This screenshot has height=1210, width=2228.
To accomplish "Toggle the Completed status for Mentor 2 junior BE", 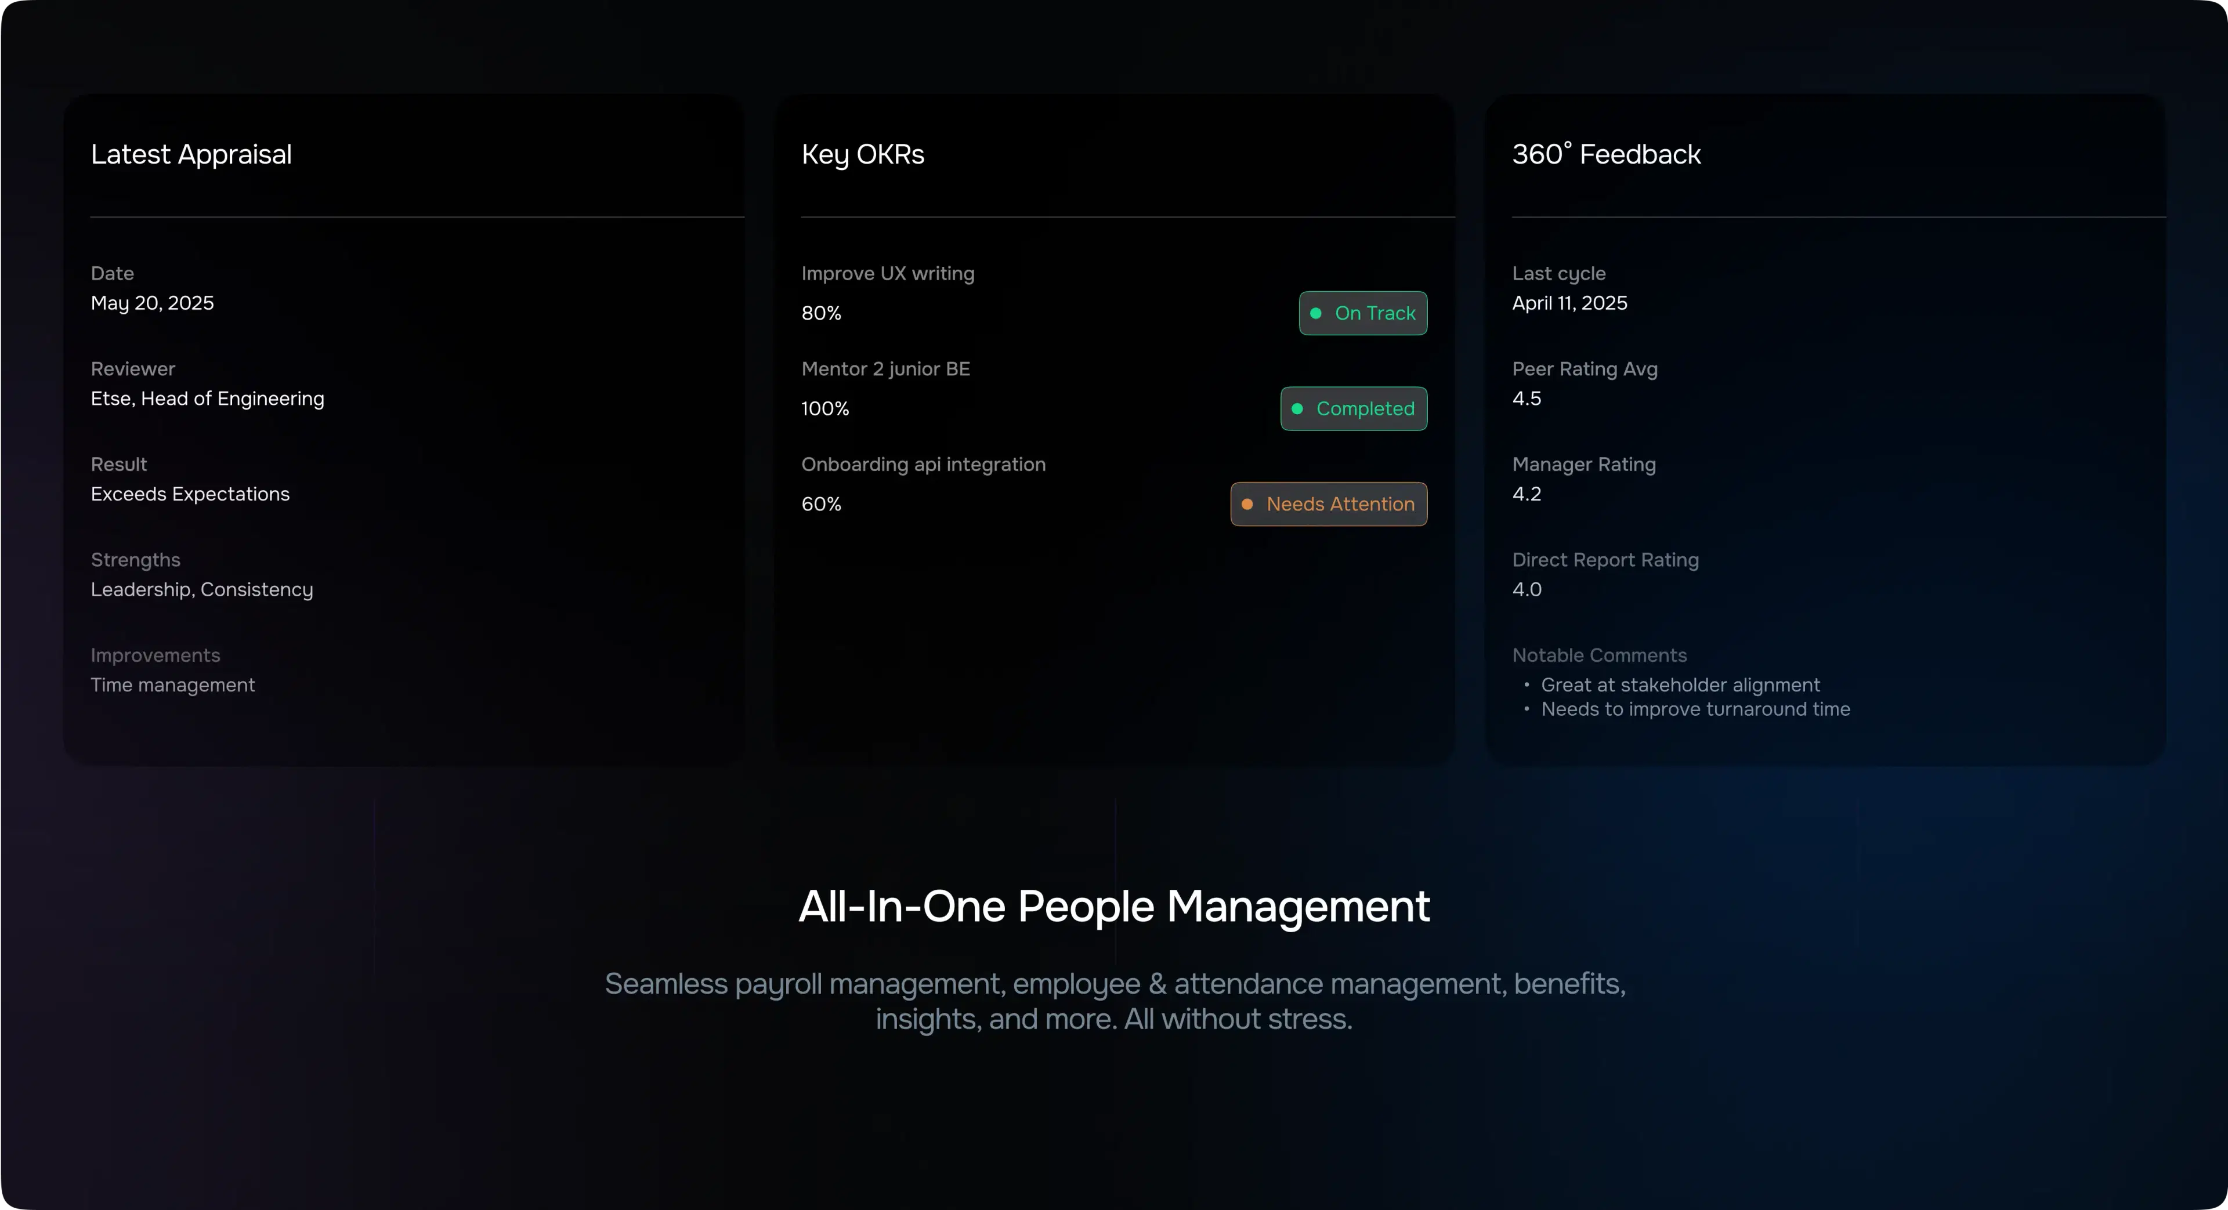I will 1354,408.
